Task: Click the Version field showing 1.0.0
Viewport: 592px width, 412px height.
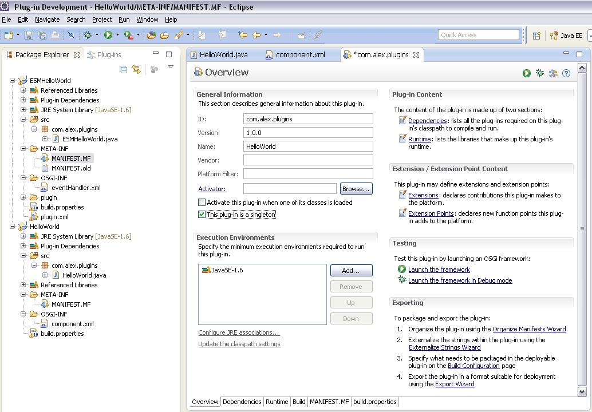Action: click(308, 132)
